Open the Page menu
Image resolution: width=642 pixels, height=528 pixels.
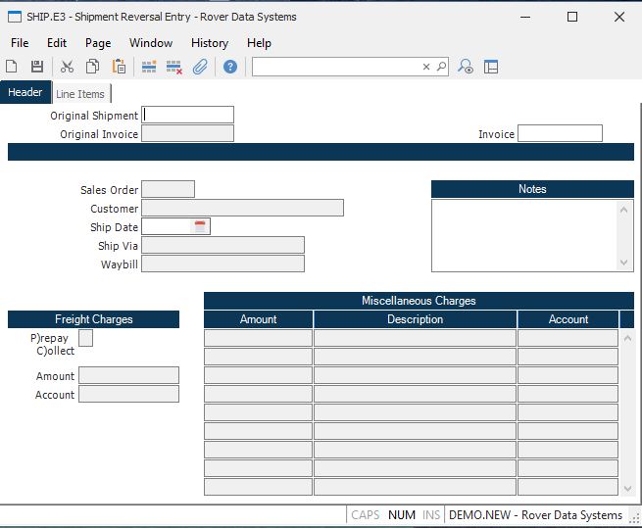98,43
